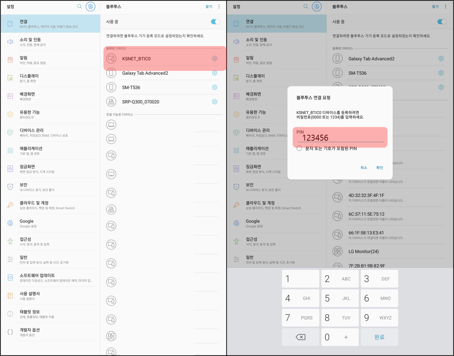Open 잠금화면 in left settings list

pyautogui.click(x=50, y=169)
